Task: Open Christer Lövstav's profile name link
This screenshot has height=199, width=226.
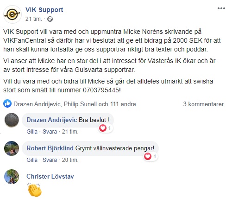Action: [50, 176]
